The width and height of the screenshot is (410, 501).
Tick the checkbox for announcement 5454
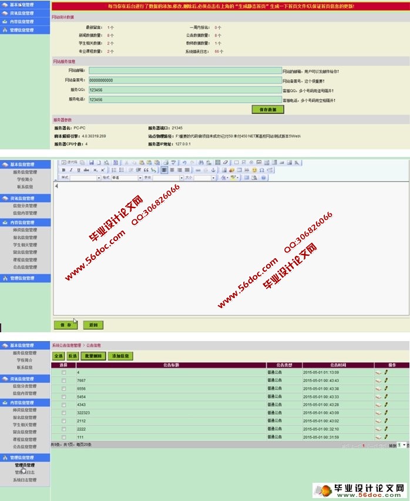pos(64,397)
